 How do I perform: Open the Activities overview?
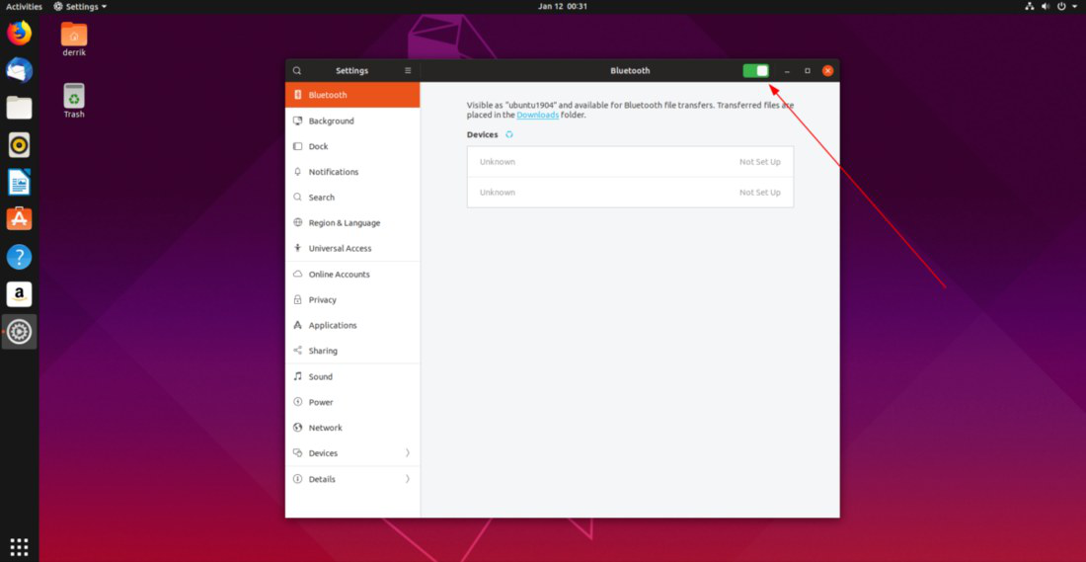tap(25, 6)
